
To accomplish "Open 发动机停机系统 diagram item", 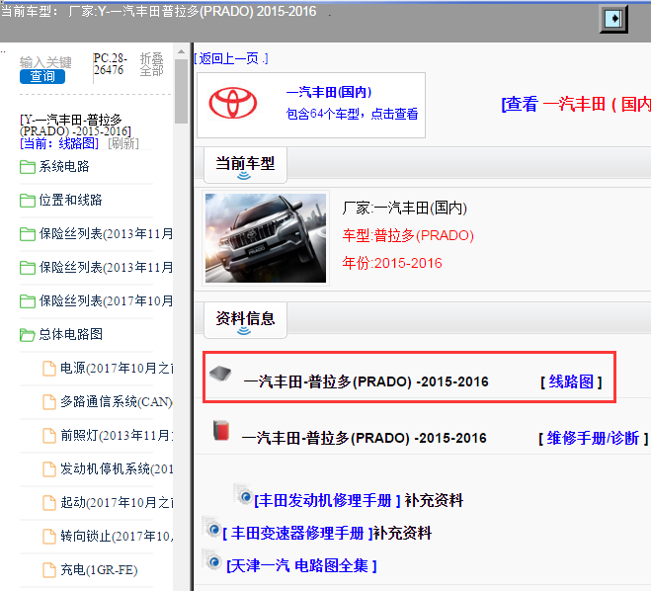I will pos(117,468).
